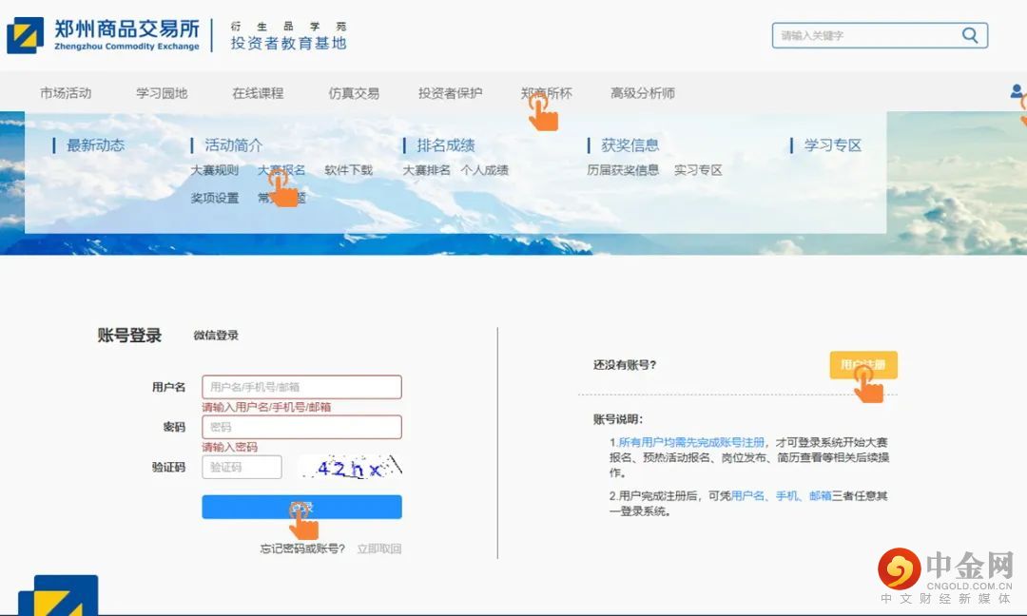Screen dimensions: 1027x616
Task: Click the 忘记密码或账号? text
Action: (x=302, y=549)
